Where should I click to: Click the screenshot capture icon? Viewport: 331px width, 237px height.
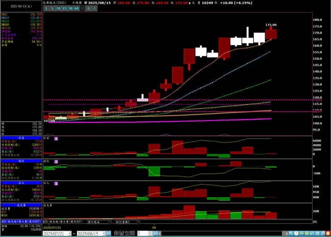(x=318, y=233)
